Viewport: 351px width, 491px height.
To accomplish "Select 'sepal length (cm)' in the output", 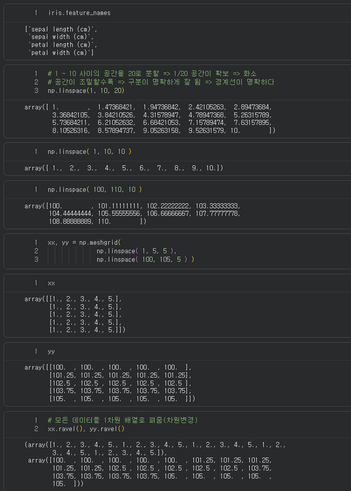I will click(61, 29).
